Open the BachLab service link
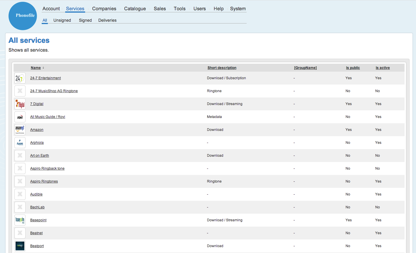 point(37,207)
